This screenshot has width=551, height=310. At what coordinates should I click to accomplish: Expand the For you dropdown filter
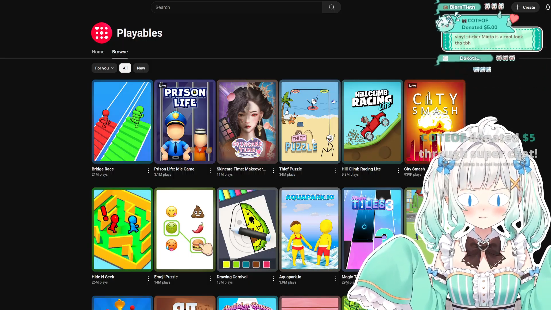coord(104,68)
